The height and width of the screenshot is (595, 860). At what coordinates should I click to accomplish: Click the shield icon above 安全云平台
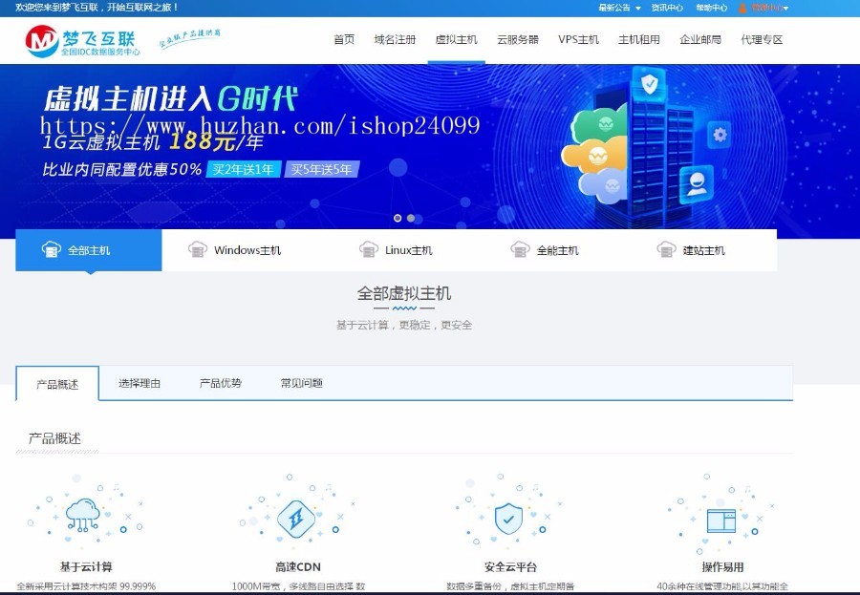click(507, 517)
